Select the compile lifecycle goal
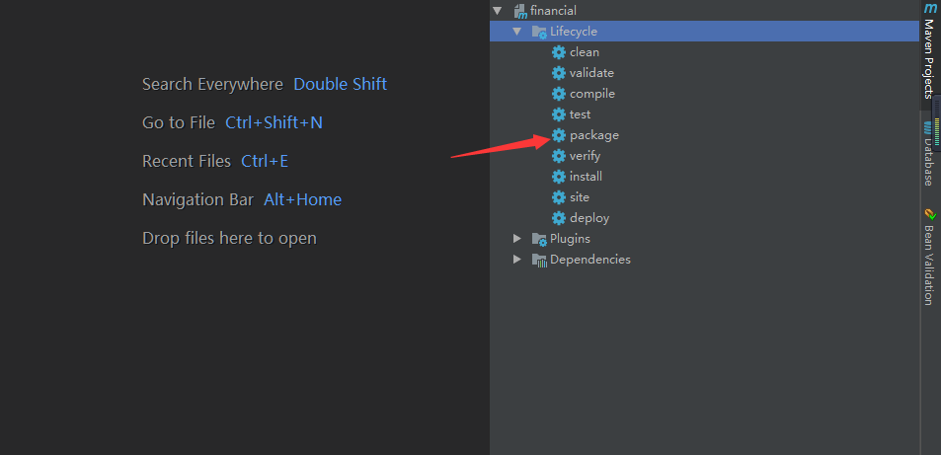 (592, 94)
